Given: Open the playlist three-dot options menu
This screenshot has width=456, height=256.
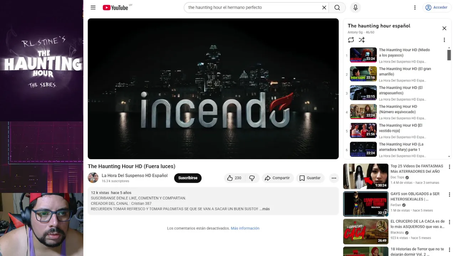Looking at the screenshot, I should click(x=444, y=40).
